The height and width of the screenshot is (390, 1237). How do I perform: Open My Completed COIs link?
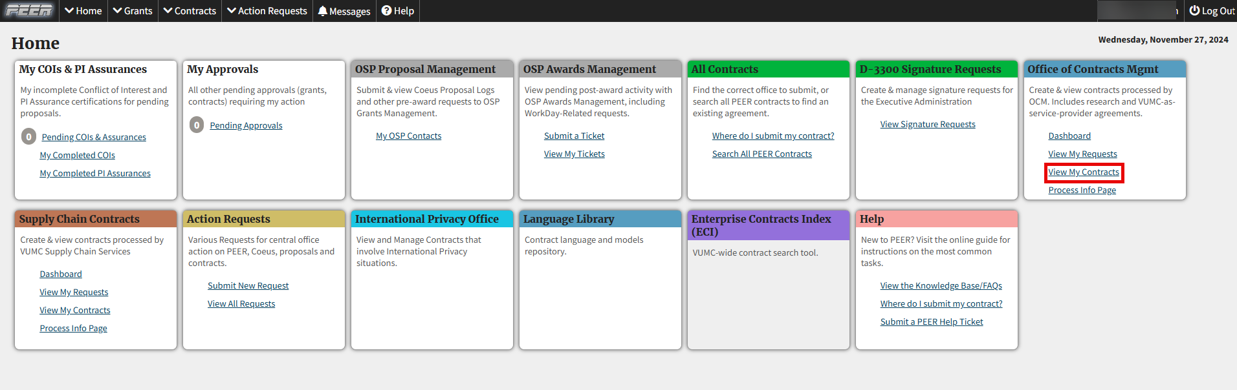point(77,155)
